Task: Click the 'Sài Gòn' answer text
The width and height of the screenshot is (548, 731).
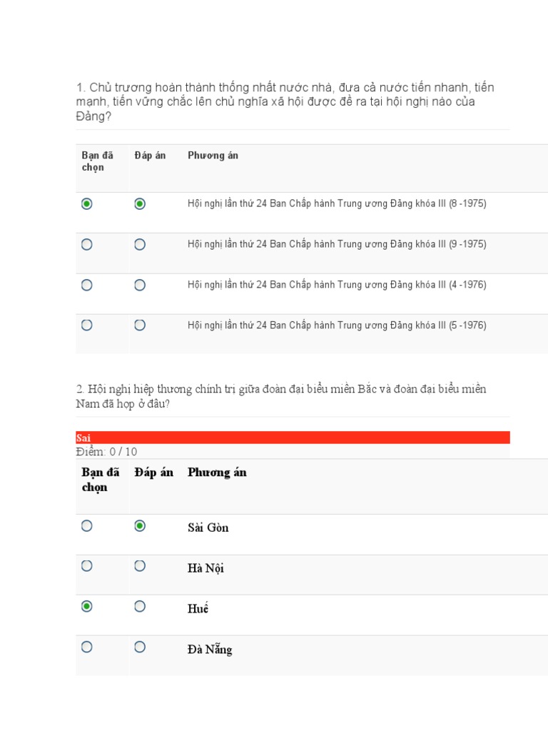Action: tap(208, 528)
